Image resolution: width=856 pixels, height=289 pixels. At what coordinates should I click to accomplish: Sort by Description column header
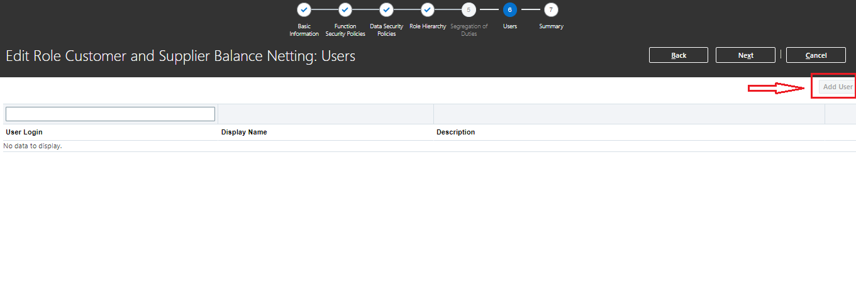point(456,132)
